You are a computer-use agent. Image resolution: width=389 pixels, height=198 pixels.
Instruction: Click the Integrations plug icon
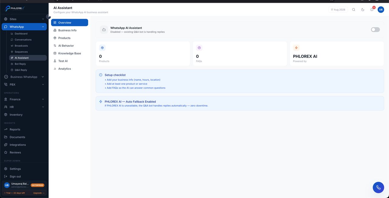(x=6, y=145)
